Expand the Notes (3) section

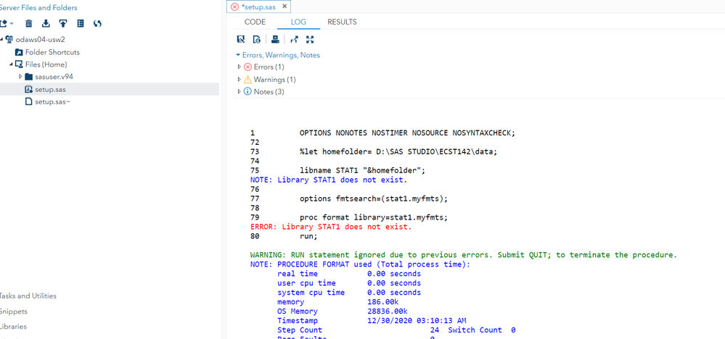(239, 92)
